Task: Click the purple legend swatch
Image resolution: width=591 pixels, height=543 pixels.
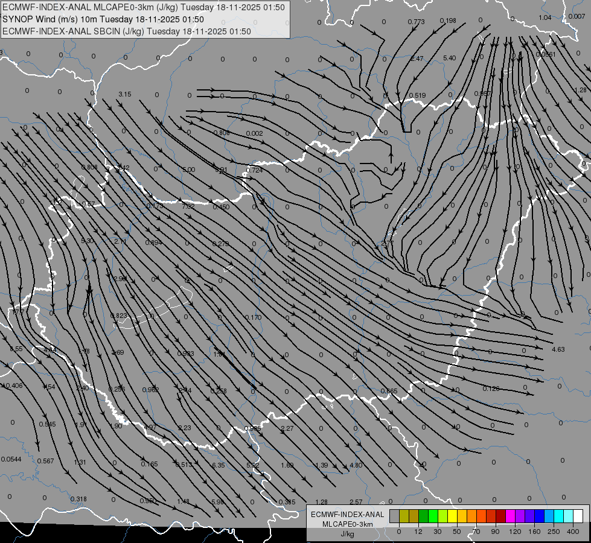Action: click(520, 516)
